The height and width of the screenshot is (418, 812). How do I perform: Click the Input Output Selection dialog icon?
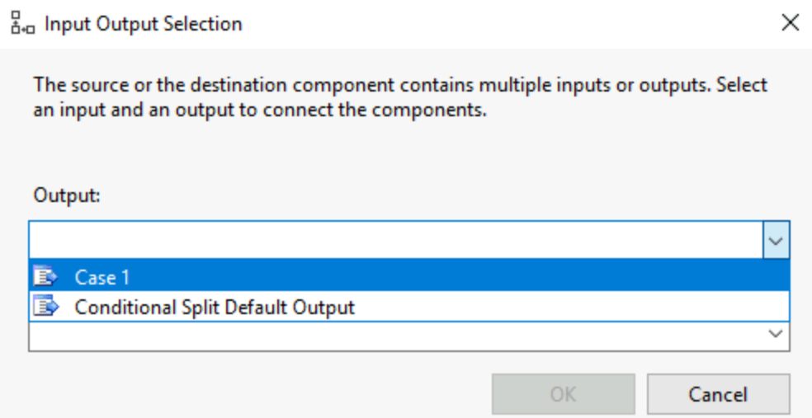(x=23, y=24)
